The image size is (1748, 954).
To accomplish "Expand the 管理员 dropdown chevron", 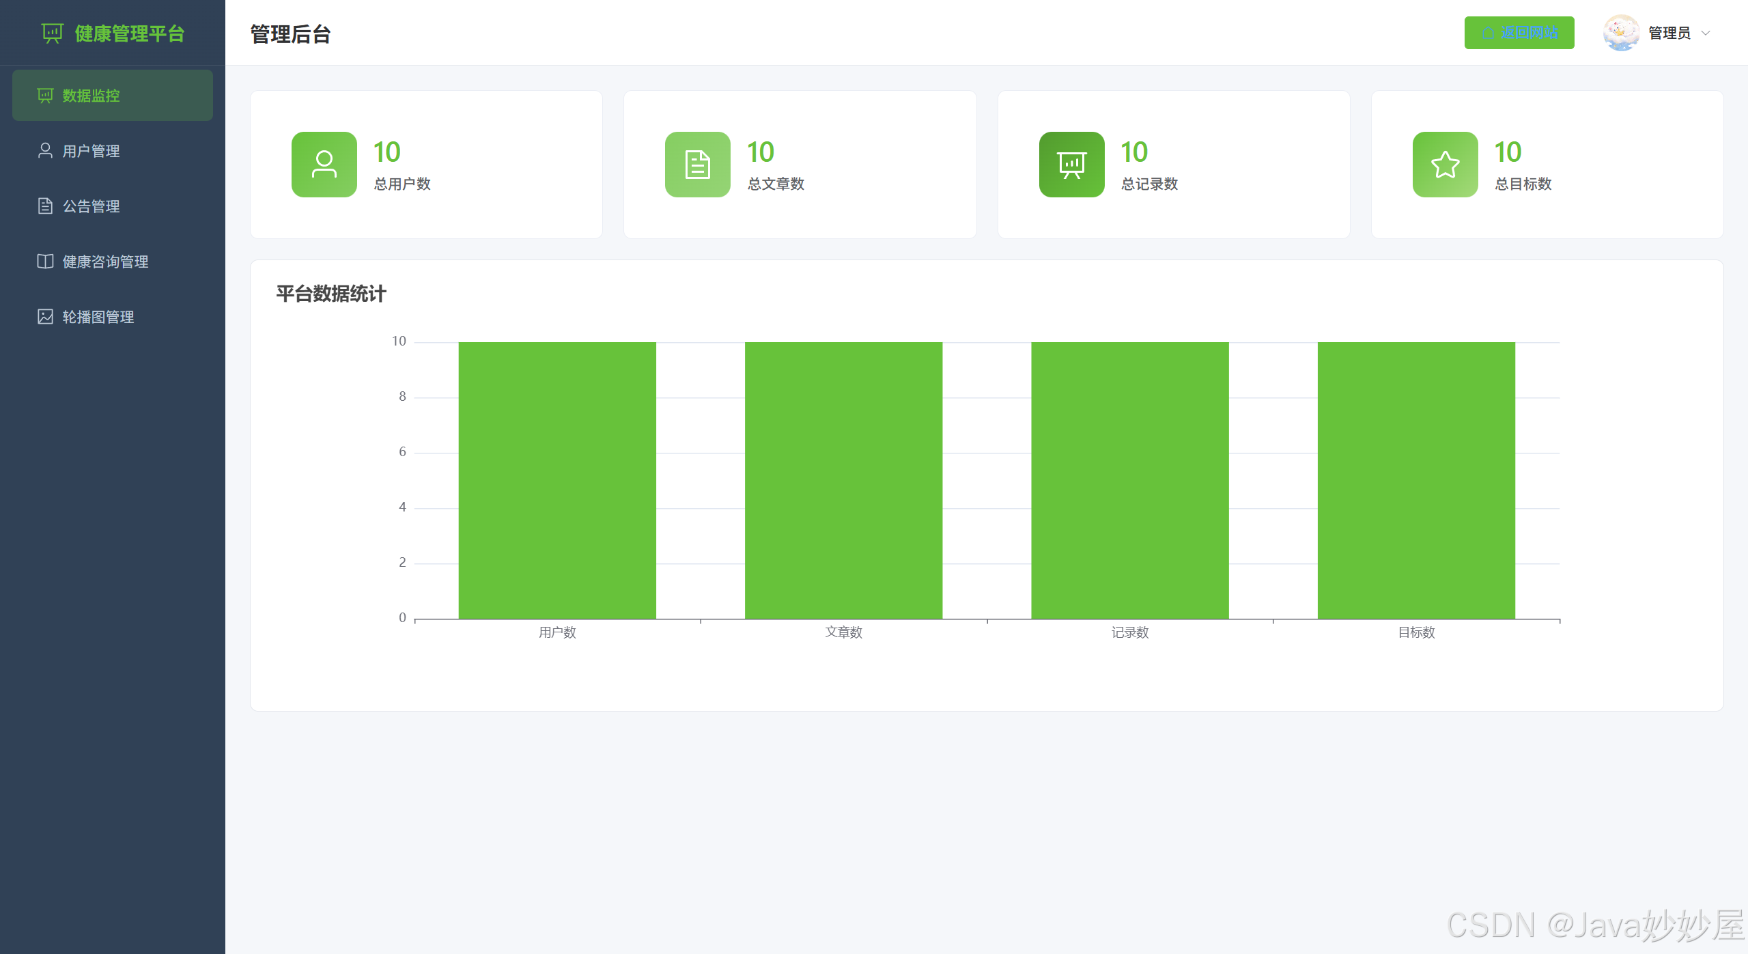I will click(1706, 33).
